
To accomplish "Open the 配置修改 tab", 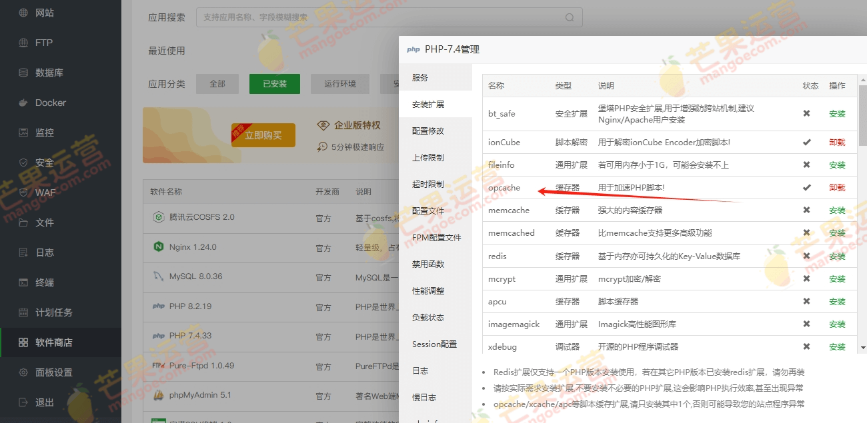I will [428, 131].
